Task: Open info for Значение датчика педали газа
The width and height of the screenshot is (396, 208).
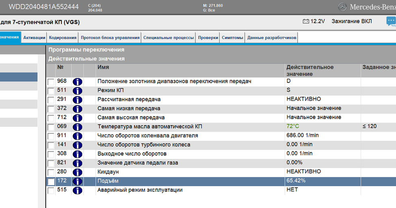Action: tap(78, 163)
